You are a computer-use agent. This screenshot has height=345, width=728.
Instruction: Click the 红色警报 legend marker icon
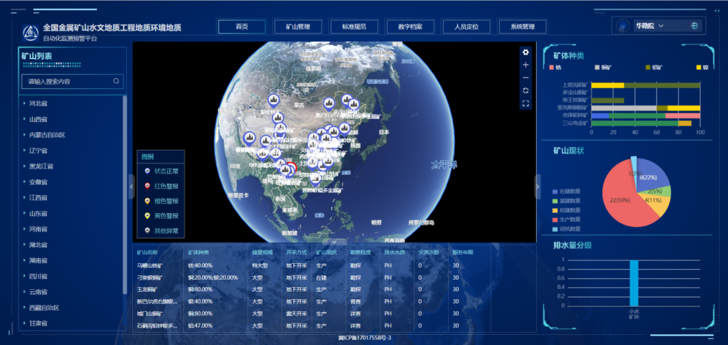pyautogui.click(x=147, y=186)
